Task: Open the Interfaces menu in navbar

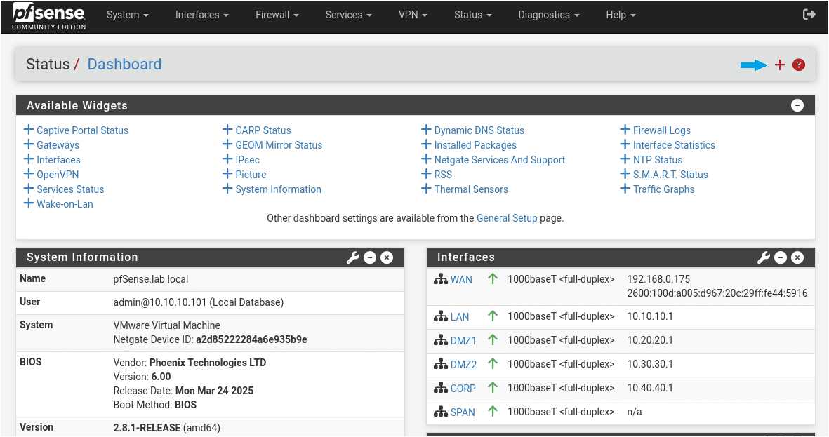Action: pyautogui.click(x=202, y=15)
